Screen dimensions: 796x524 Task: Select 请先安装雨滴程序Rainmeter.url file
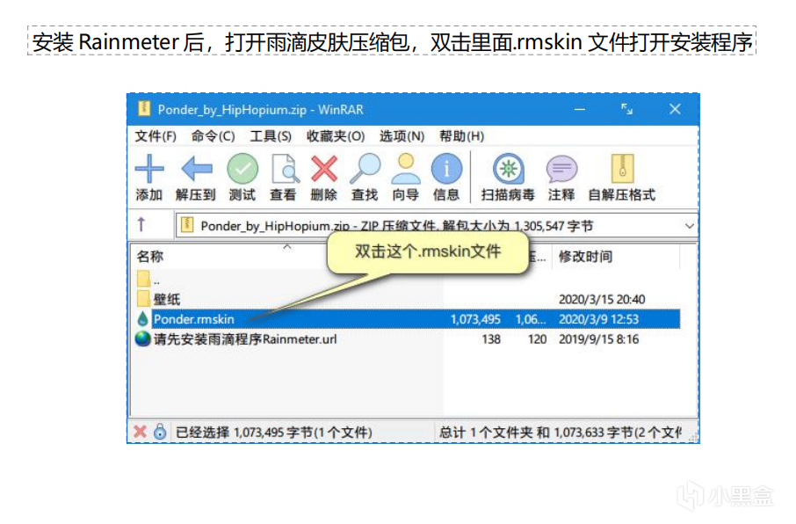coord(245,339)
